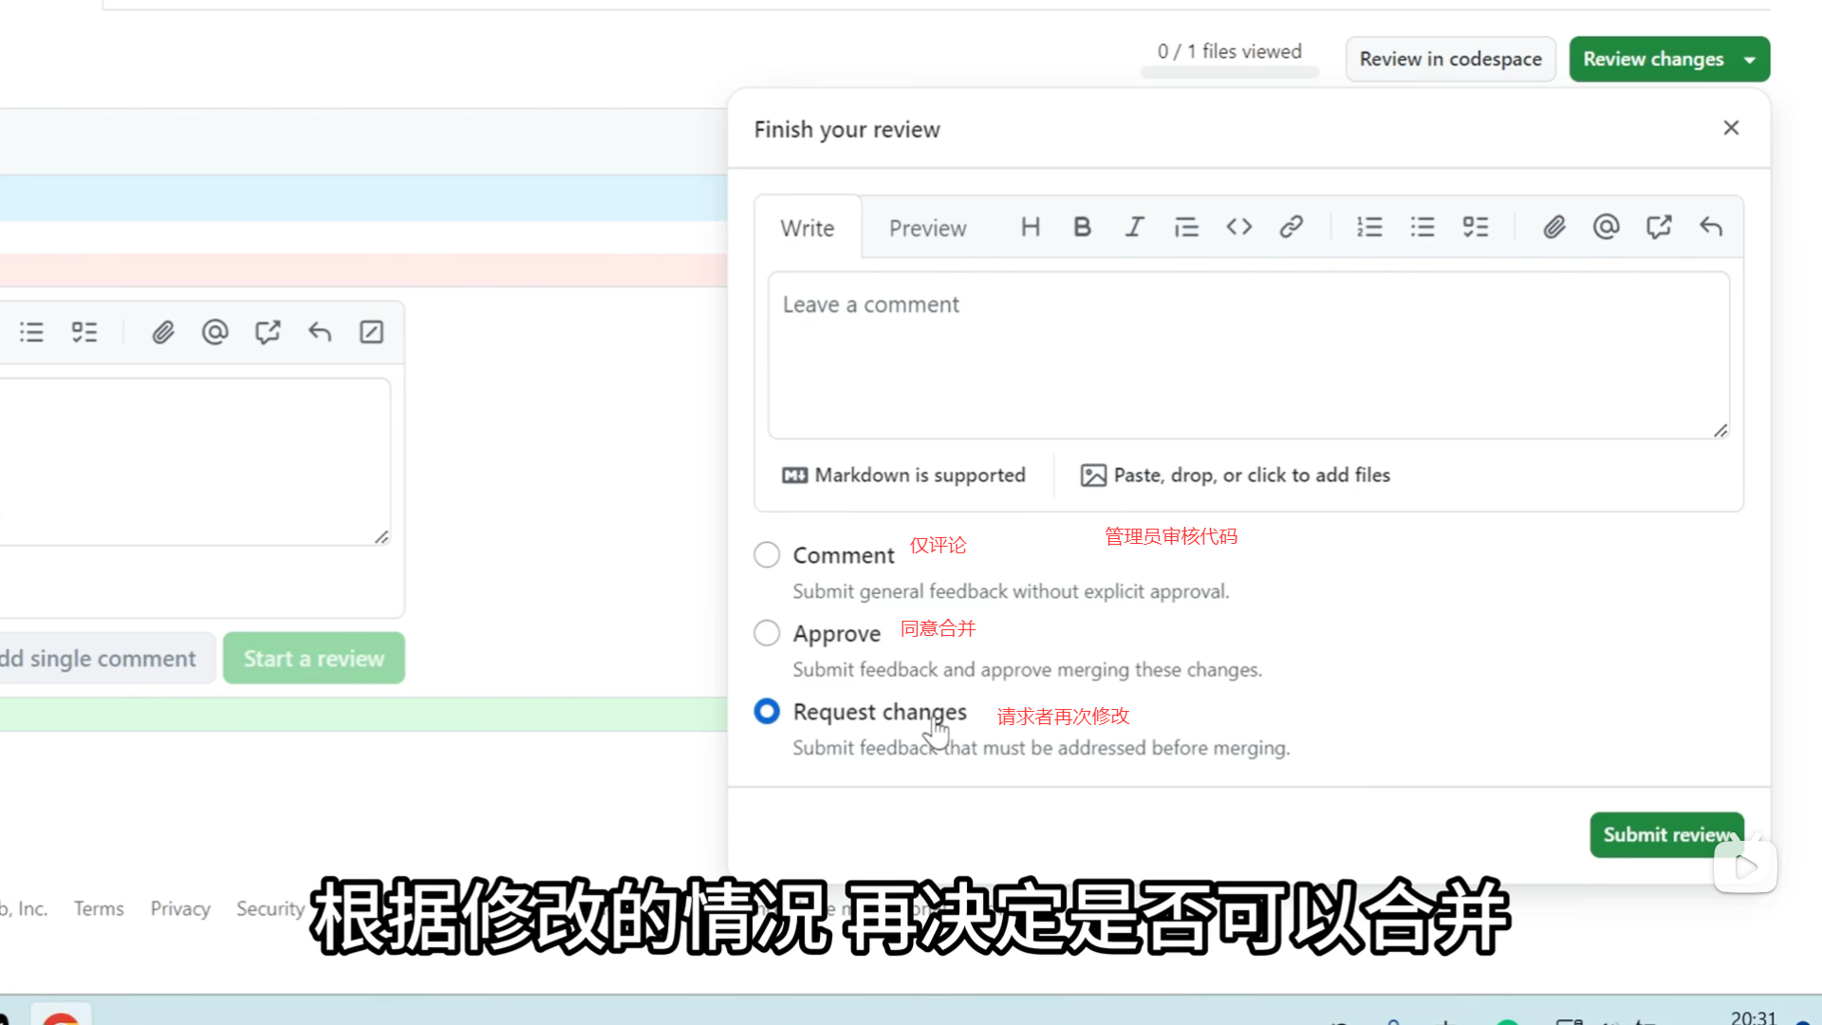Insert task list in review editor
Viewport: 1822px width, 1025px height.
coord(1475,227)
